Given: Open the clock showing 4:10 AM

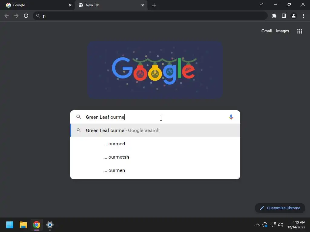Looking at the screenshot, I should 296,225.
